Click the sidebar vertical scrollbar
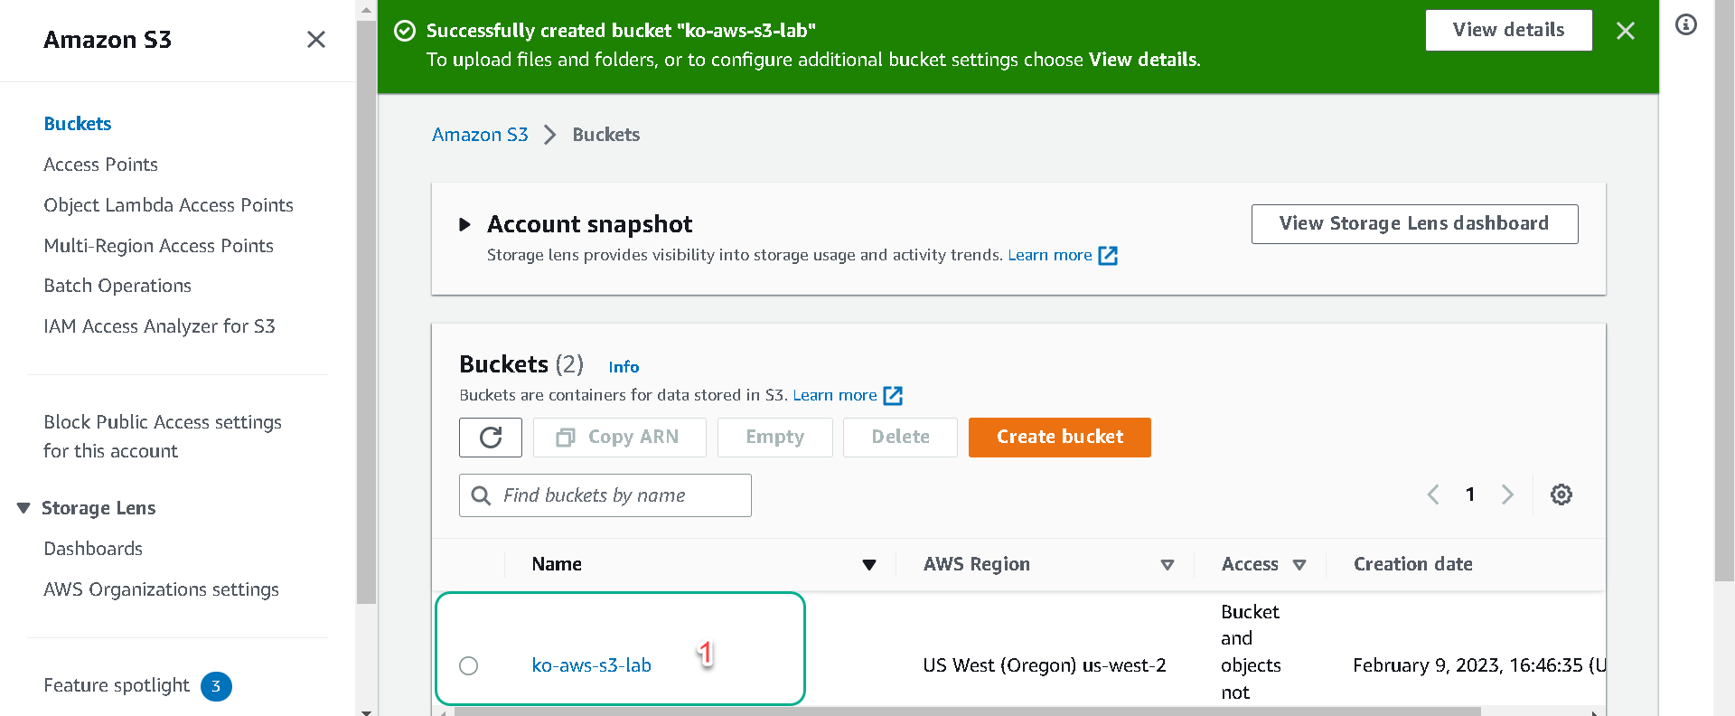The image size is (1735, 716). point(366,312)
